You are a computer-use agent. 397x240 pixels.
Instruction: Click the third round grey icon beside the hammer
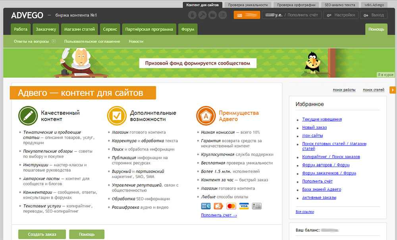(x=212, y=15)
